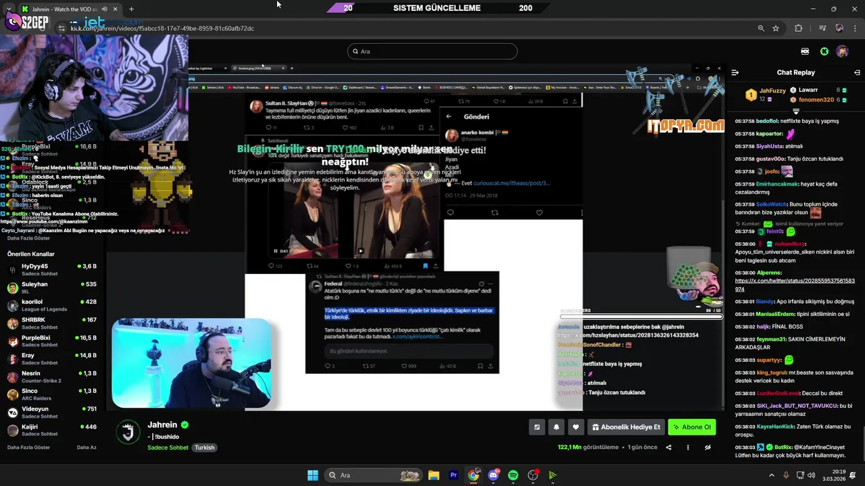Open the Kick search field labeled Ara

(x=432, y=51)
